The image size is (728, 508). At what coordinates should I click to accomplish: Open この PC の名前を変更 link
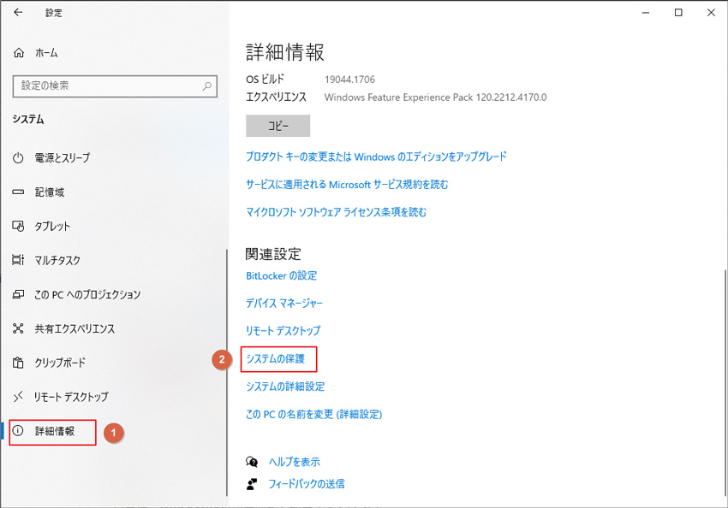pyautogui.click(x=313, y=415)
